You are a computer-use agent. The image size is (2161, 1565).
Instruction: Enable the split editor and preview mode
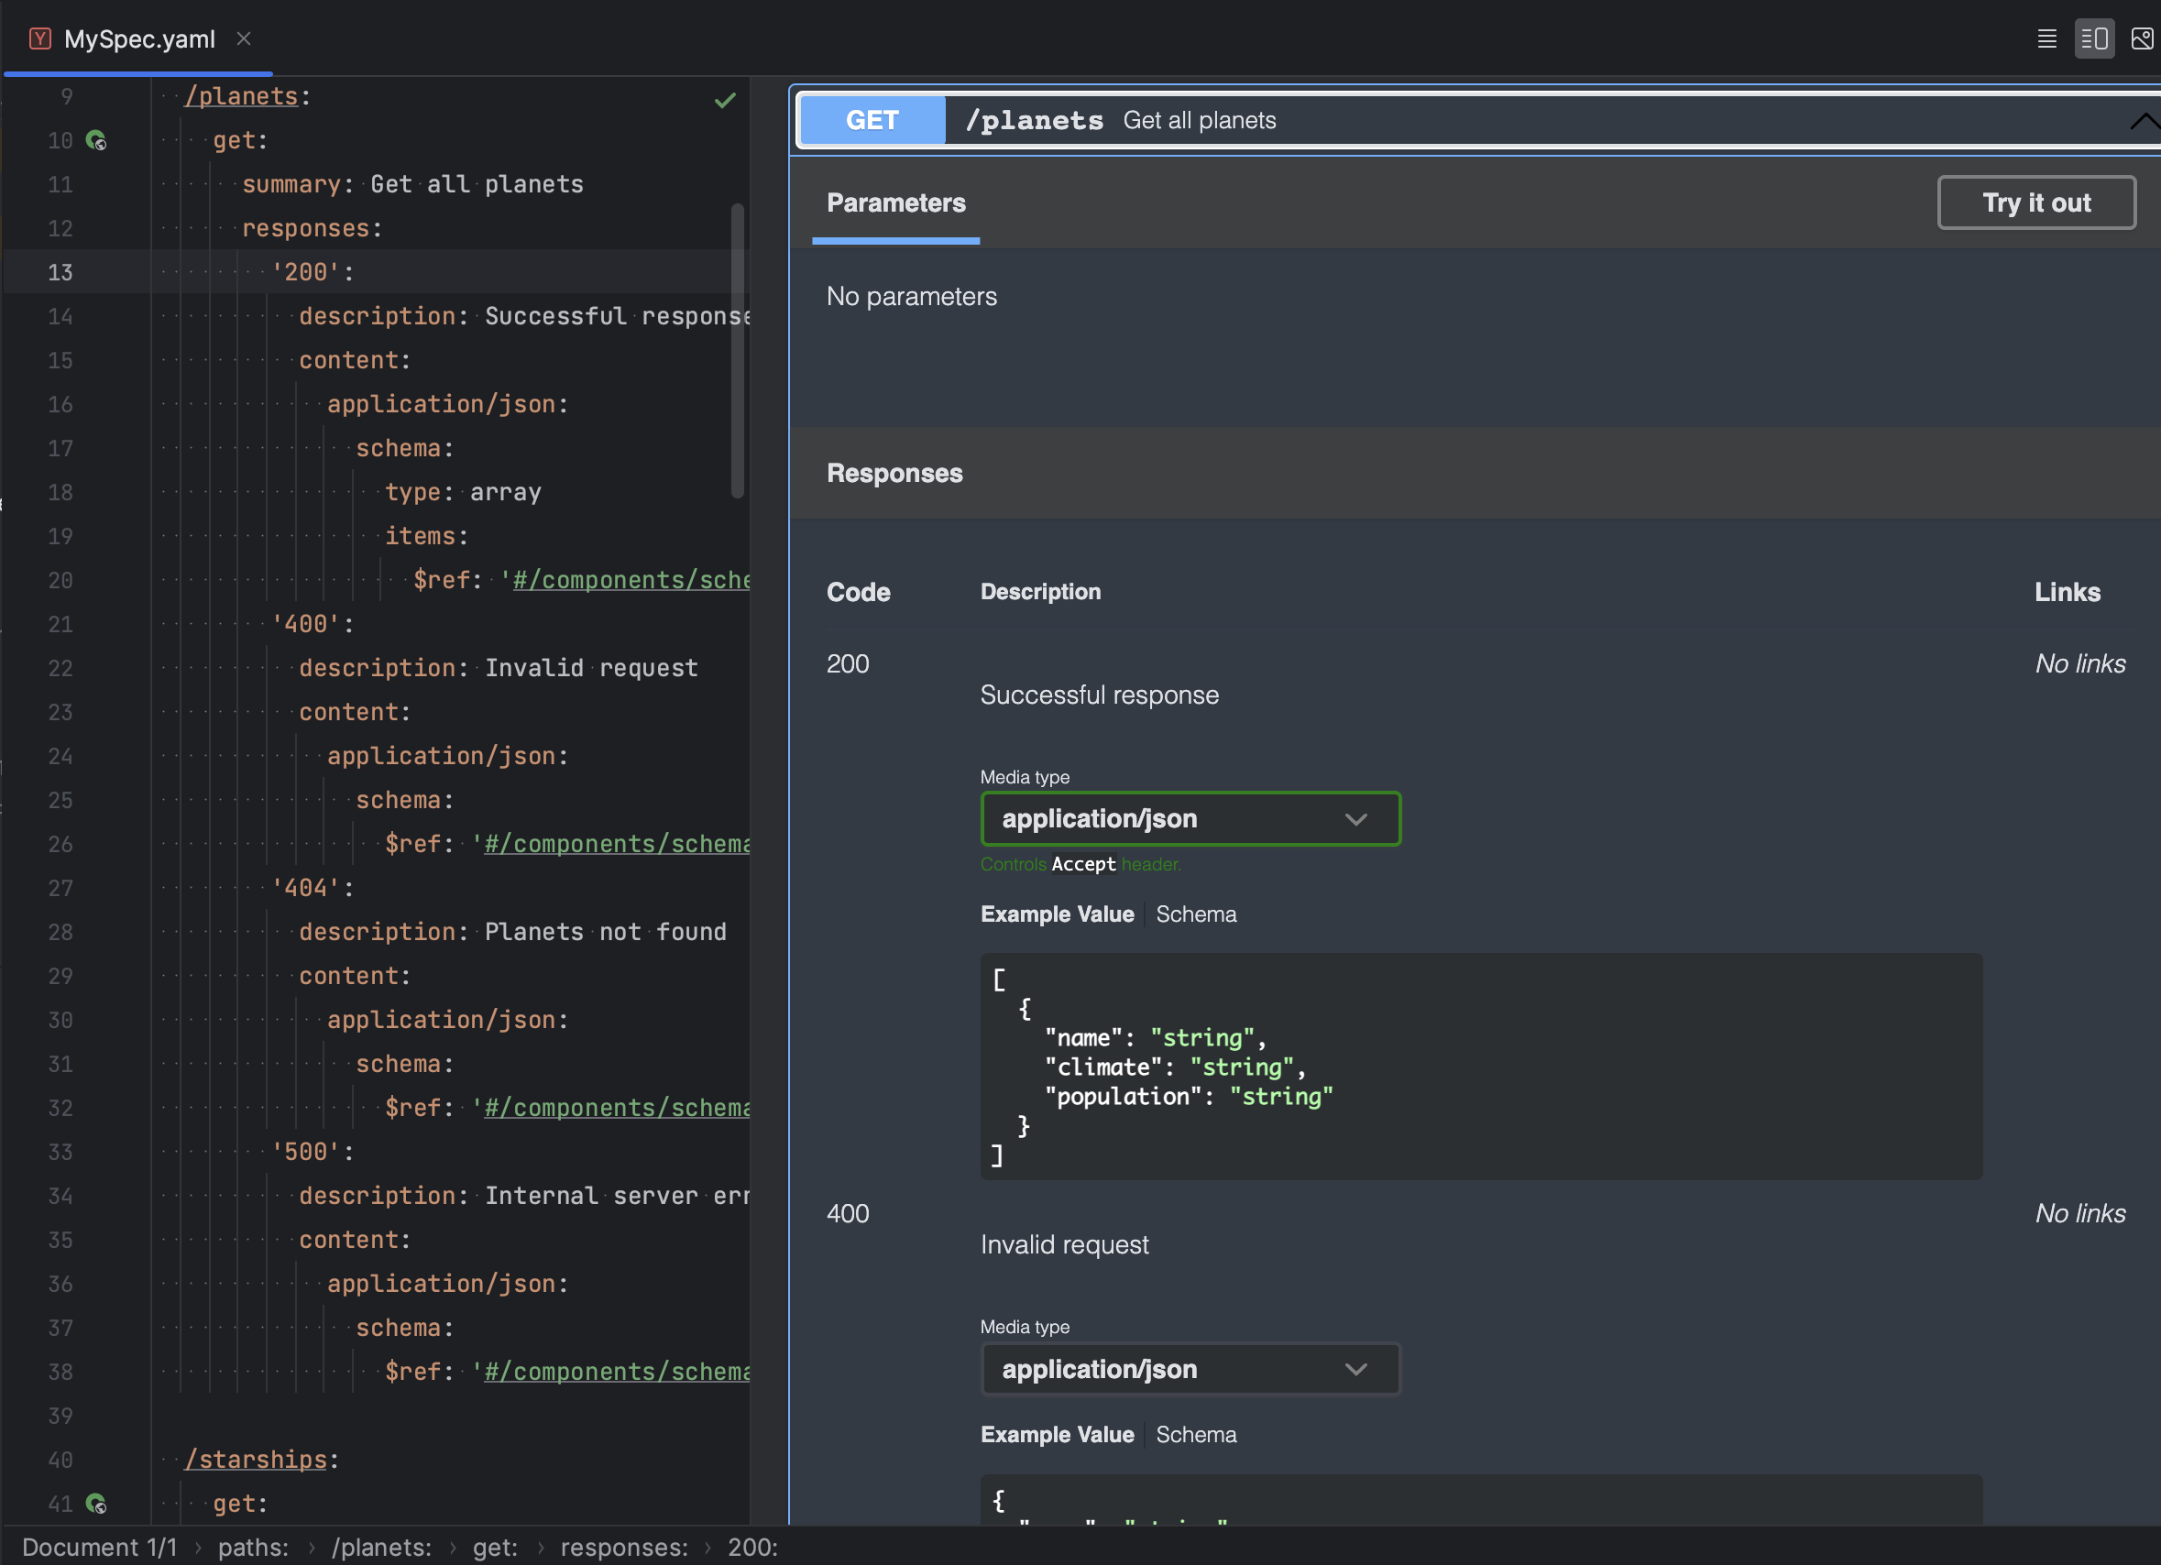(2094, 38)
